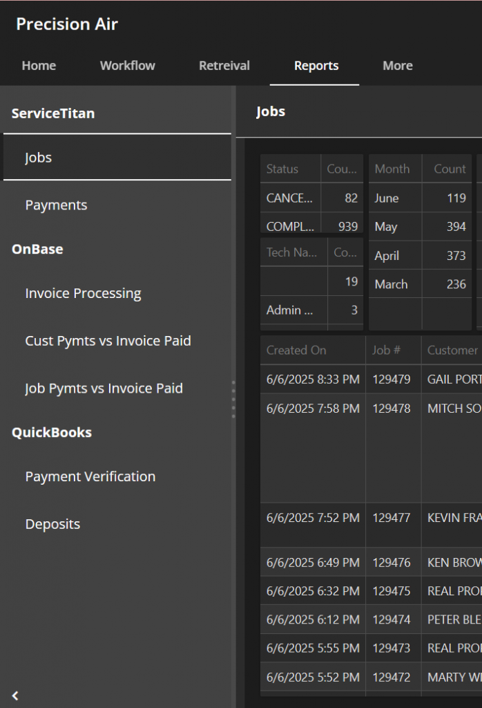Viewport: 482px width, 708px height.
Task: Click the June month cell
Action: click(395, 198)
